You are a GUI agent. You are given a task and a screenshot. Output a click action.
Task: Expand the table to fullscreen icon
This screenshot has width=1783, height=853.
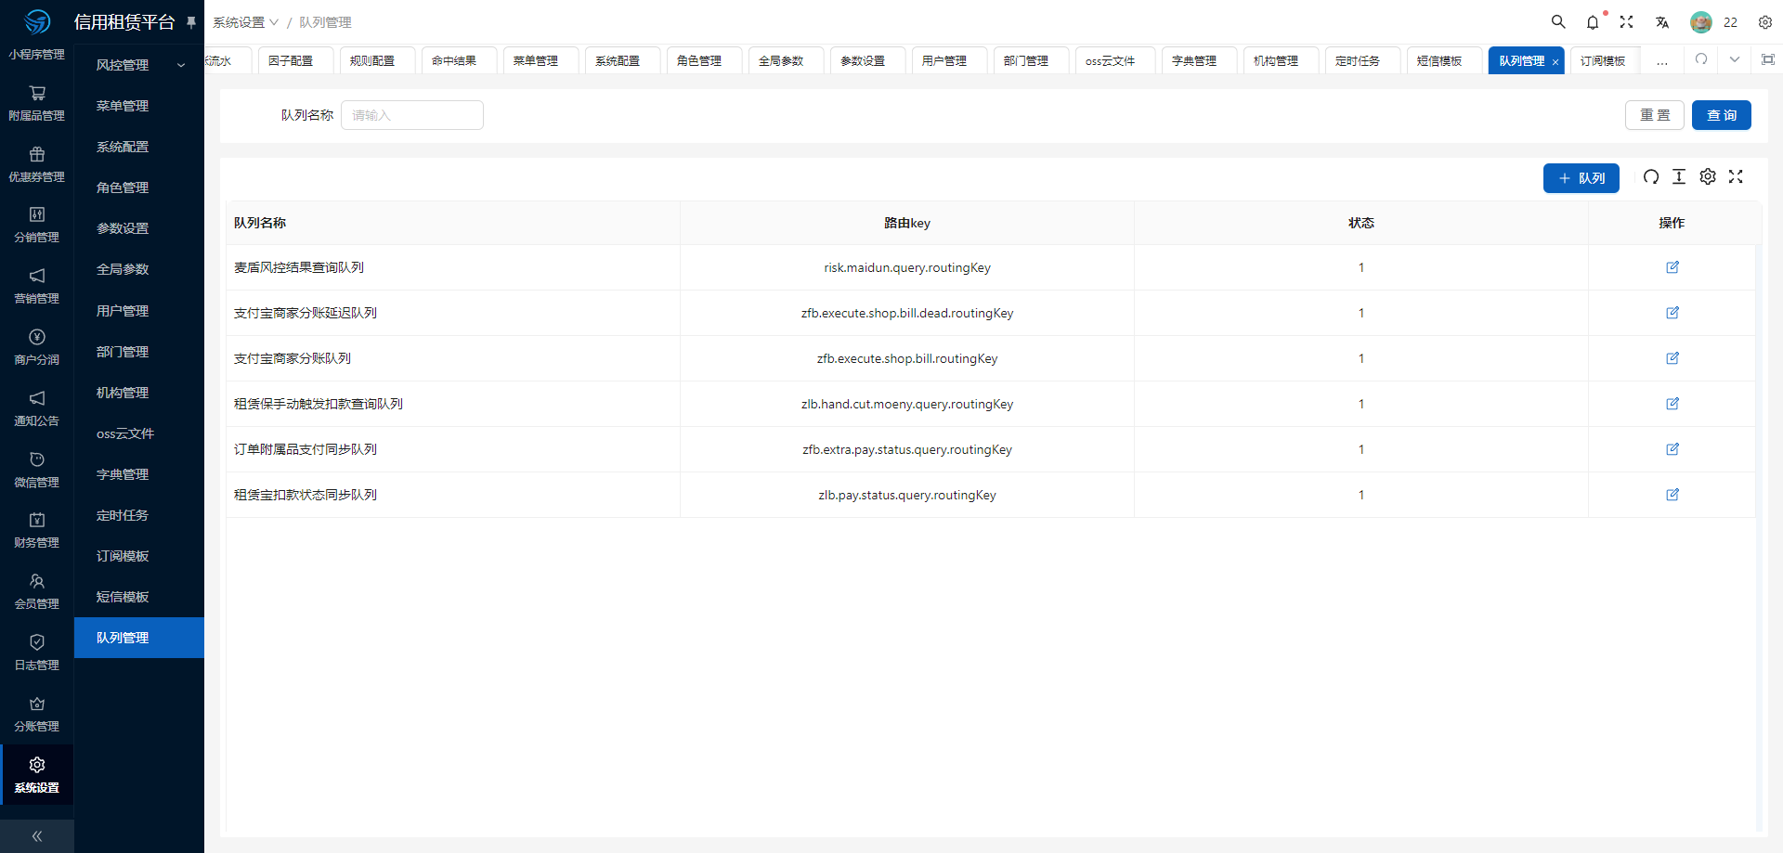(x=1736, y=176)
